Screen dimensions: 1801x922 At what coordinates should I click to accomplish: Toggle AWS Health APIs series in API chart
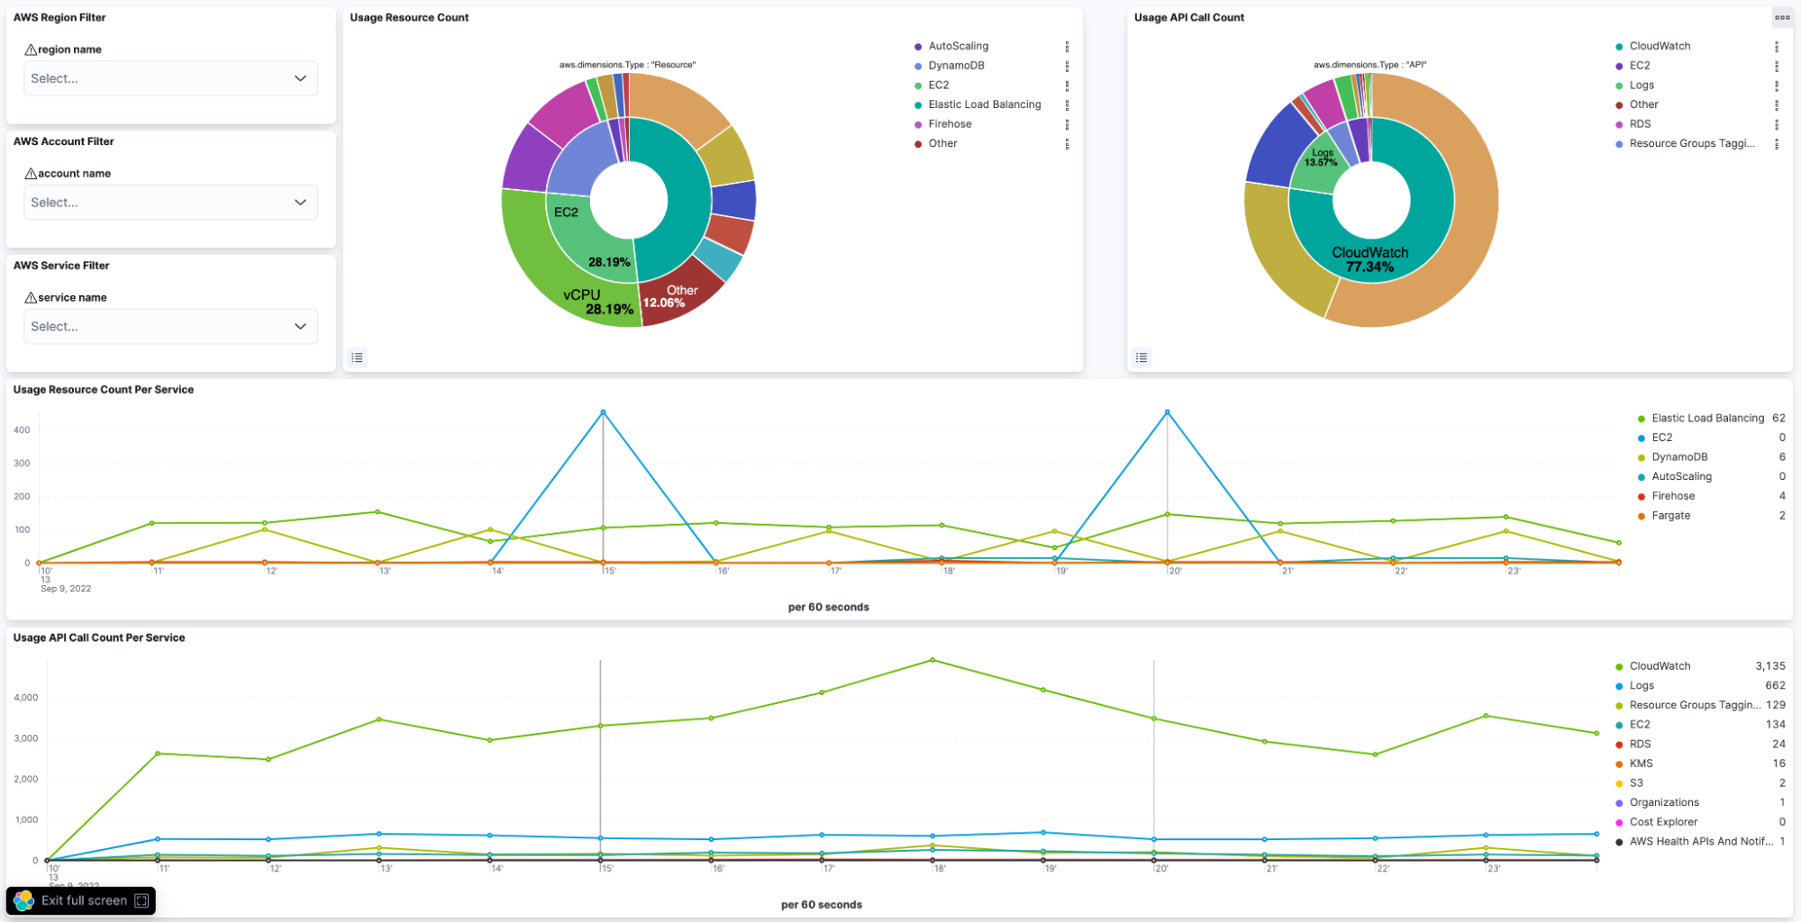point(1701,842)
